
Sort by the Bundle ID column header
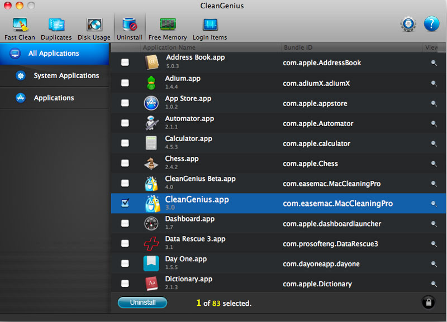pyautogui.click(x=352, y=47)
